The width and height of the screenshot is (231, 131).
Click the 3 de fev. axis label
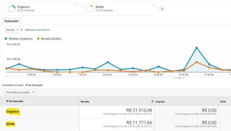coord(32,74)
